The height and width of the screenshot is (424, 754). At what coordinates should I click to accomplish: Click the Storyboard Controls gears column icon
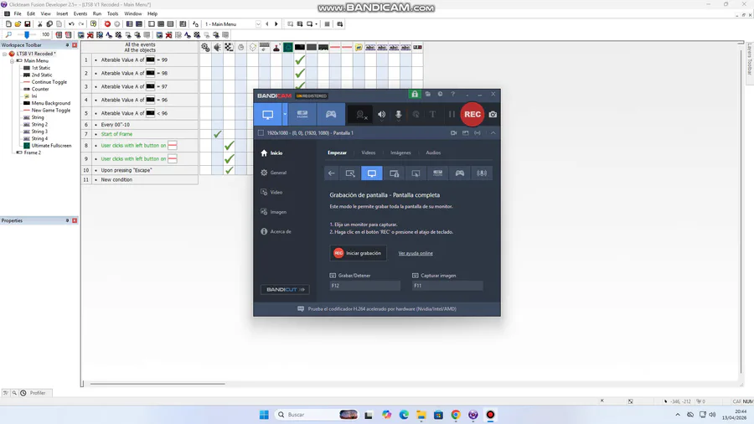[205, 47]
